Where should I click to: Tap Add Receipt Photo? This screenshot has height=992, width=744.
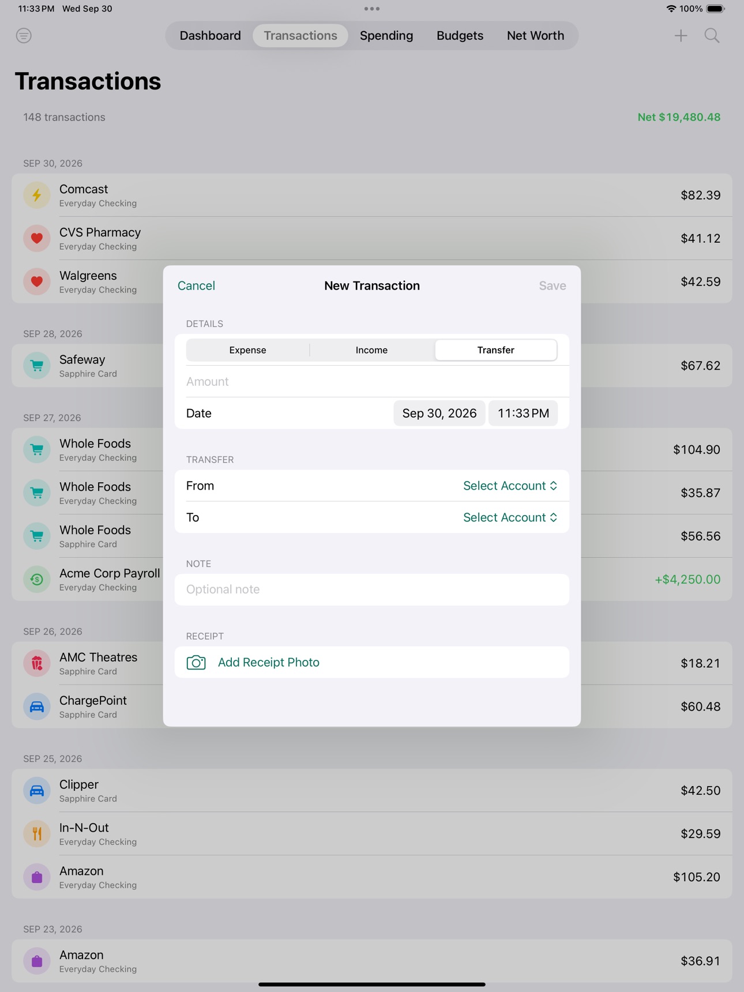pos(269,662)
